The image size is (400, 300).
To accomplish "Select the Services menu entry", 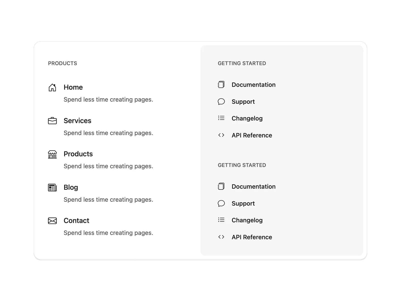I will pyautogui.click(x=77, y=120).
